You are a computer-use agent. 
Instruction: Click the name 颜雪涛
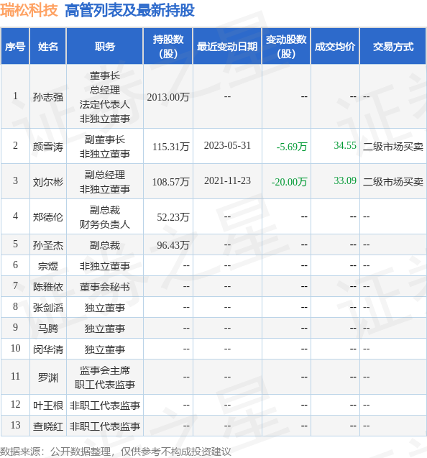48,147
